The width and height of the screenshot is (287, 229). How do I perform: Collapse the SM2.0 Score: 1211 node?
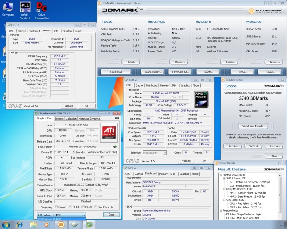(x=224, y=178)
